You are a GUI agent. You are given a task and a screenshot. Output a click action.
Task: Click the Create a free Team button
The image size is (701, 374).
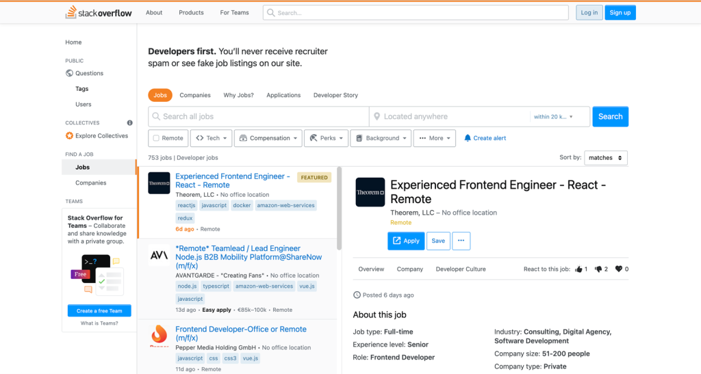tap(99, 310)
